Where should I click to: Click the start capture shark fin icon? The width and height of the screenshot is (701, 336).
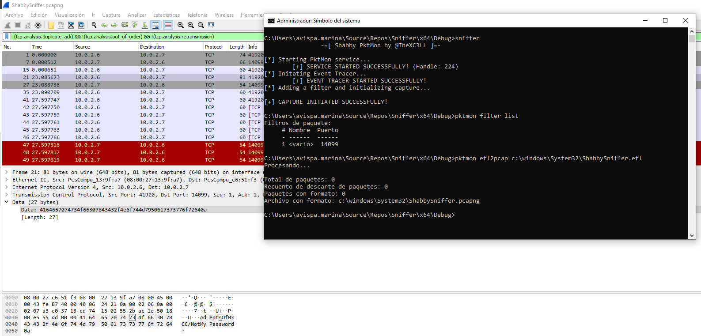(x=8, y=25)
